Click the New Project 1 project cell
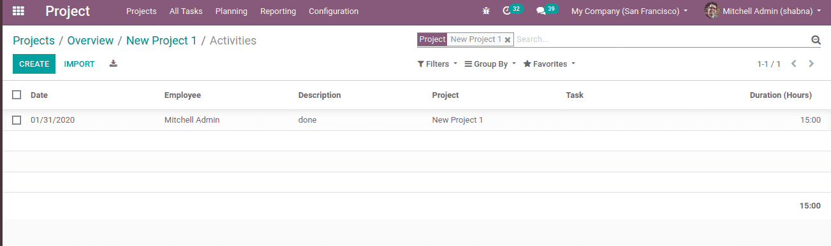The image size is (831, 246). [457, 120]
